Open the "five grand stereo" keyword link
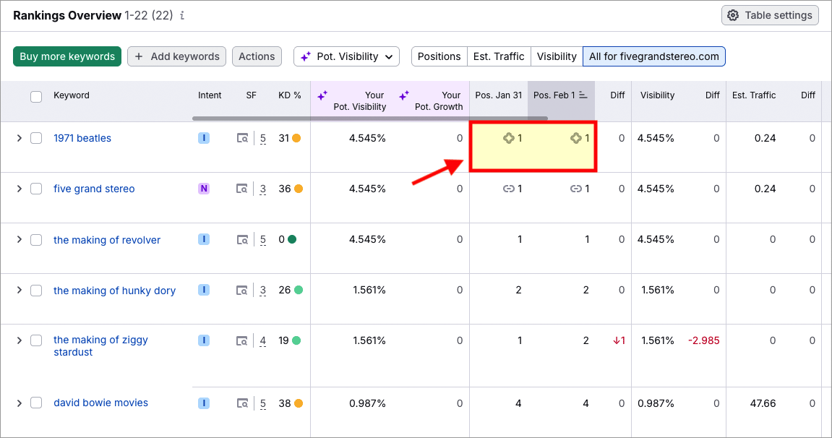Screen dimensions: 832x438 (x=94, y=189)
